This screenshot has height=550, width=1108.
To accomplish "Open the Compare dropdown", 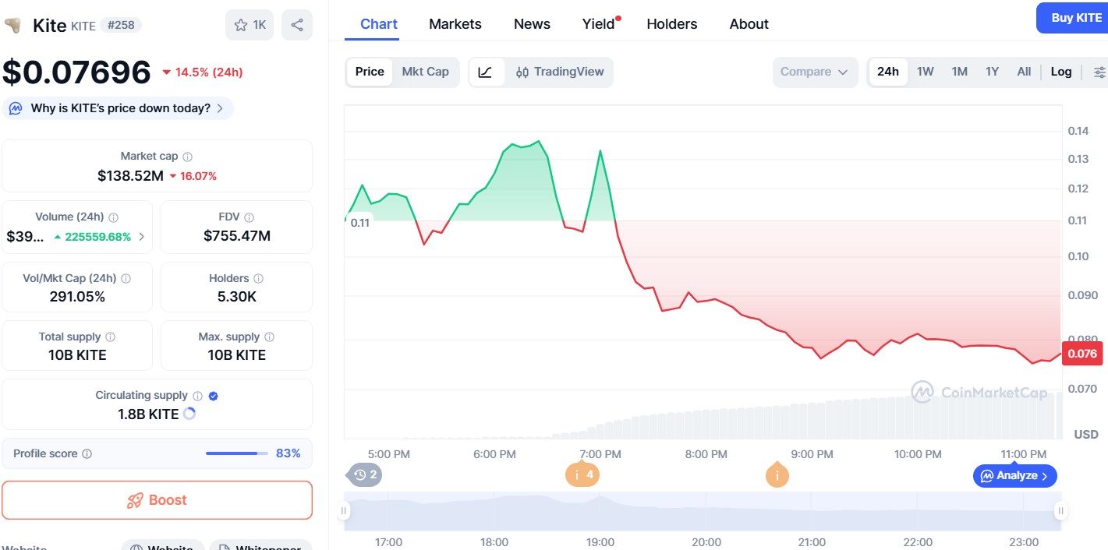I will tap(814, 72).
